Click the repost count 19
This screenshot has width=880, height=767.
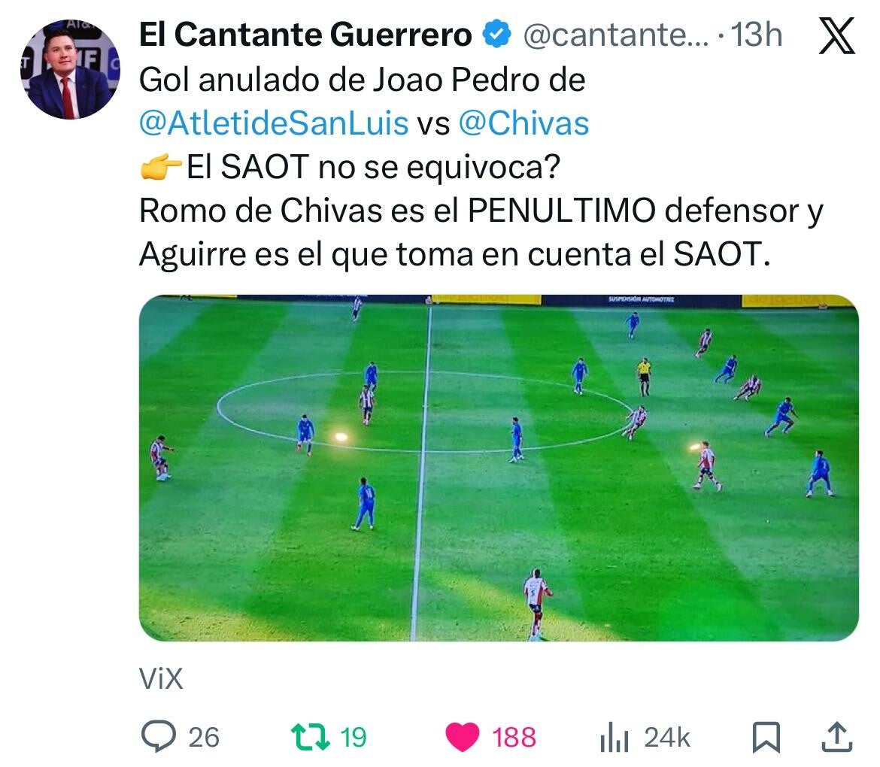[354, 738]
